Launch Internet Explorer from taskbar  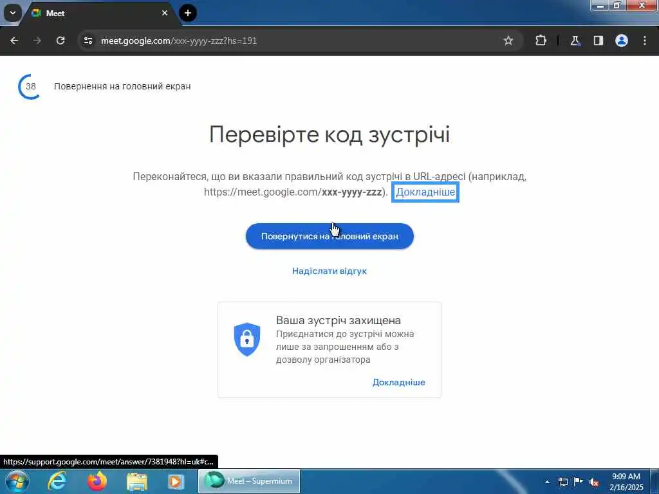click(57, 481)
